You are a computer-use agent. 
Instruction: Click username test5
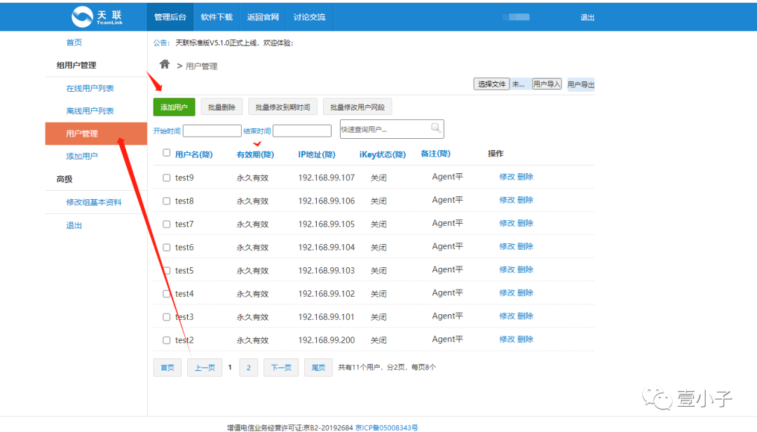click(x=184, y=271)
